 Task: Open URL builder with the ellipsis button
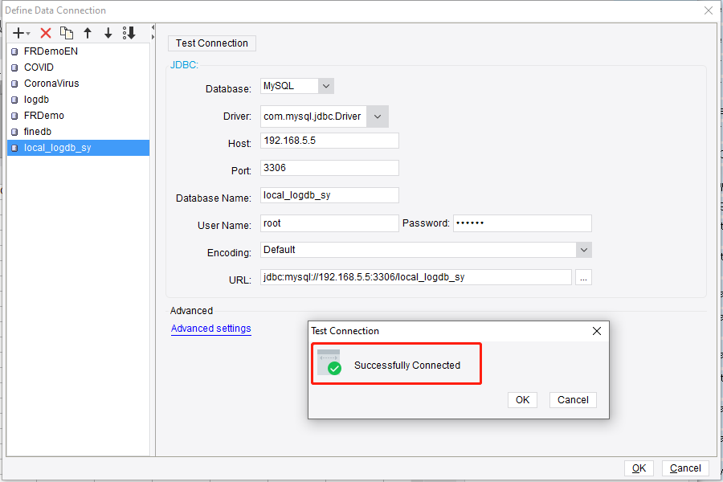(583, 276)
